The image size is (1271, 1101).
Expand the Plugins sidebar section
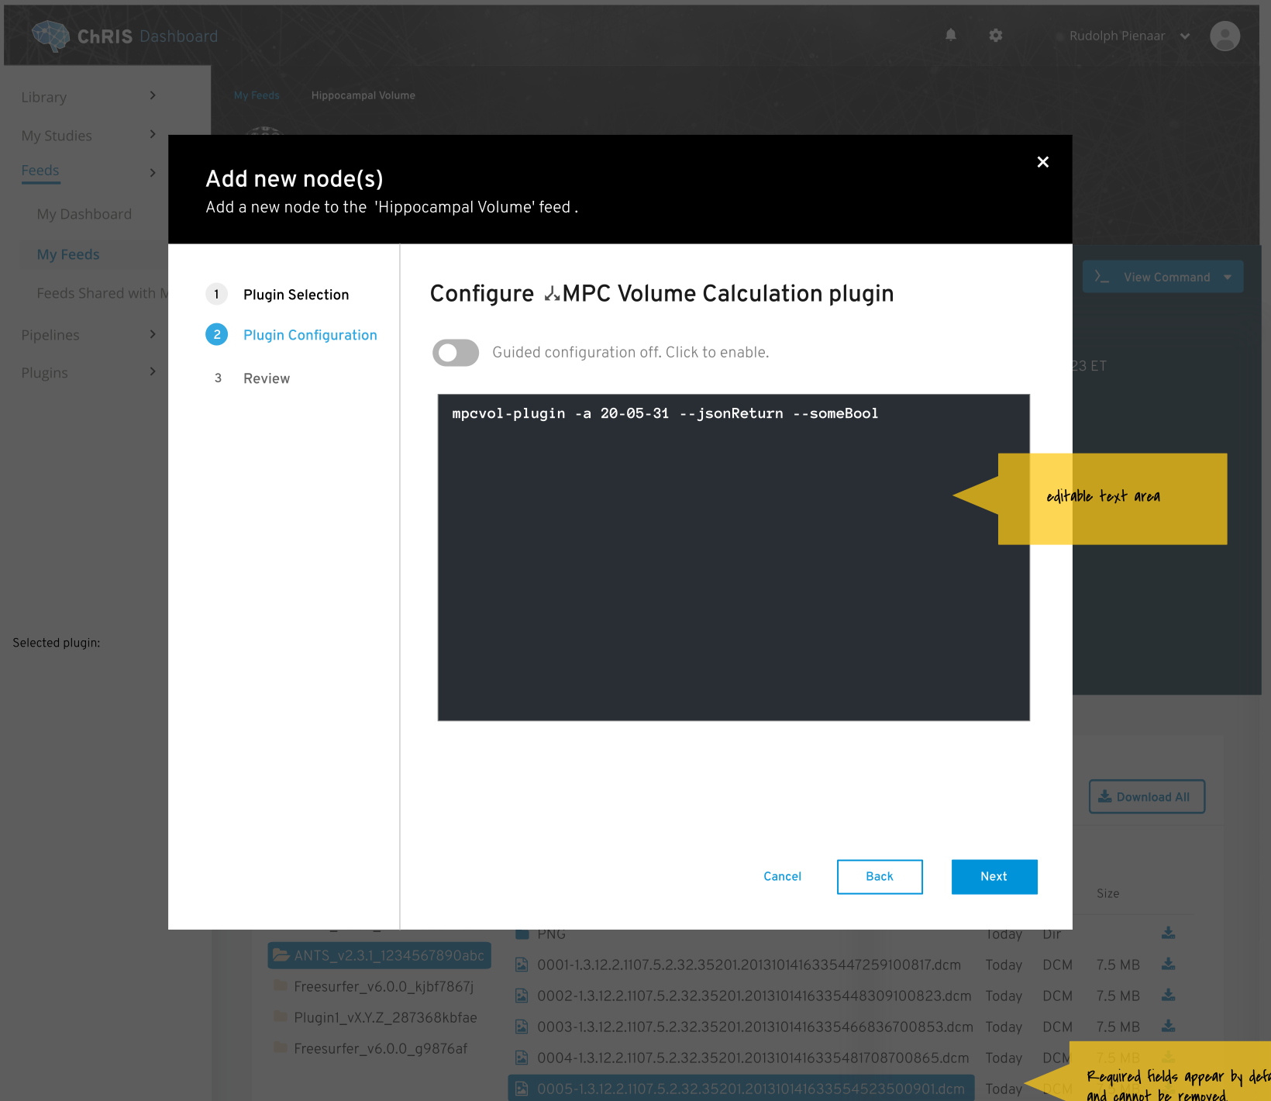tap(153, 371)
